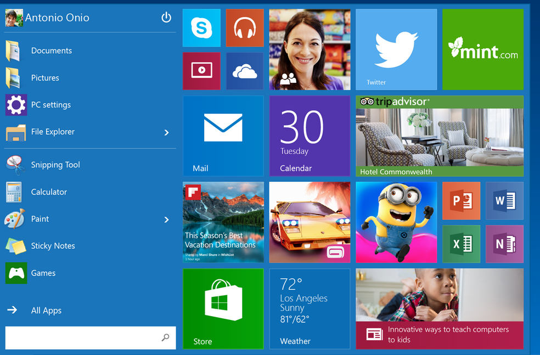The height and width of the screenshot is (355, 540).
Task: Launch the Music headphones tile
Action: 245,28
